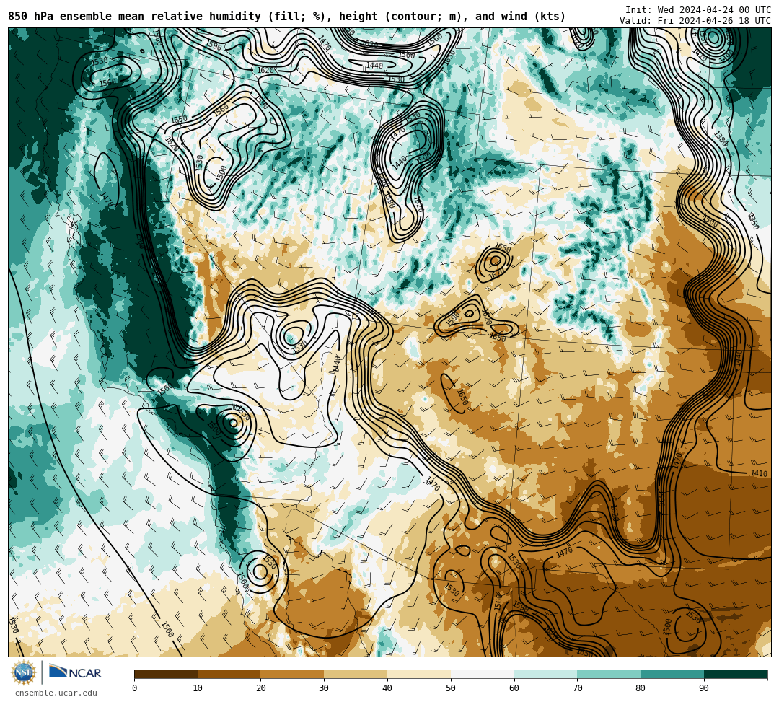Click the colorbar tick label 20
Viewport: 779px width, 702px height.
pyautogui.click(x=261, y=688)
